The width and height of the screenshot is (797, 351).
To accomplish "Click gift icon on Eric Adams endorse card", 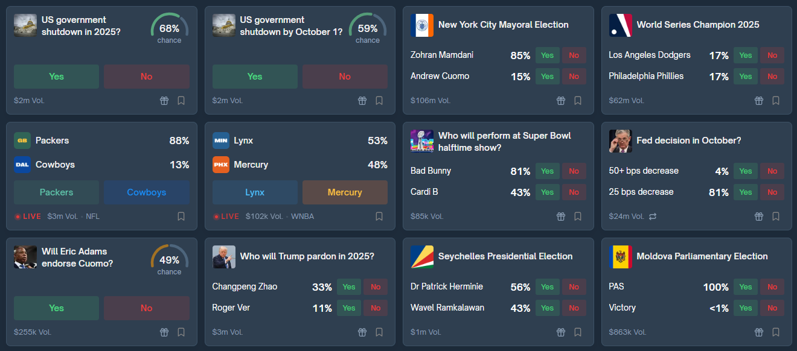I will (164, 332).
